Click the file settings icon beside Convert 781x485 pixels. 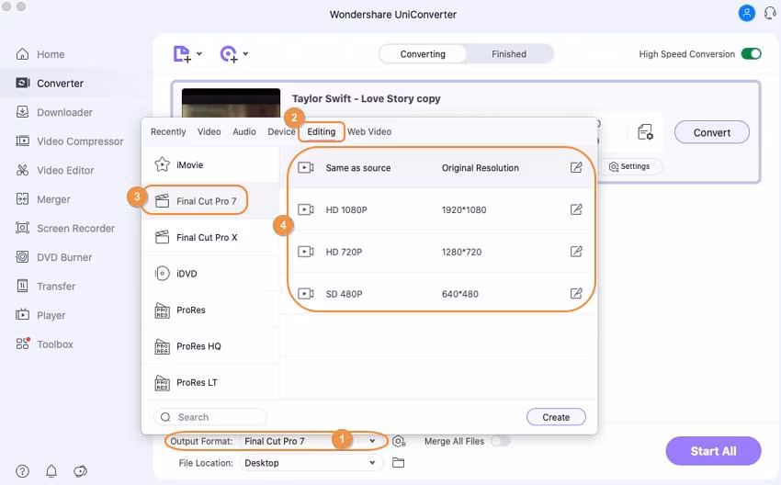(x=646, y=132)
